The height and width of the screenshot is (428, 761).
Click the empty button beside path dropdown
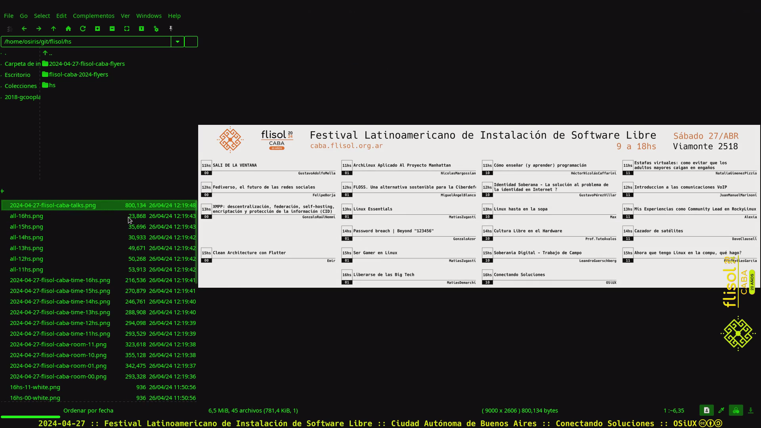coord(191,42)
